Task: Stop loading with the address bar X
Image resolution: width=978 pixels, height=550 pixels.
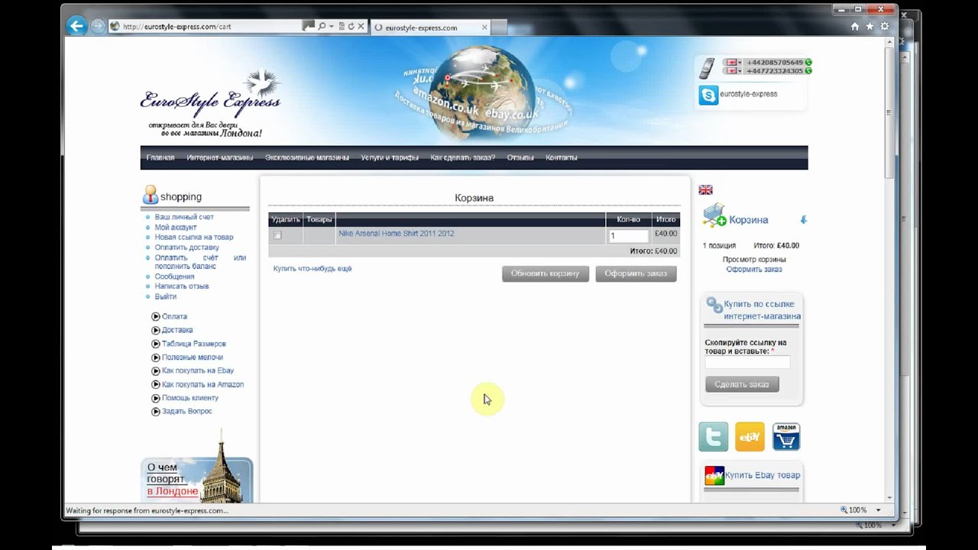Action: (361, 26)
